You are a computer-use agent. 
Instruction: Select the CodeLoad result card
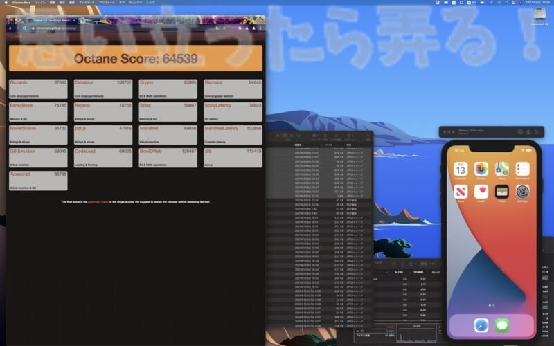[x=103, y=158]
